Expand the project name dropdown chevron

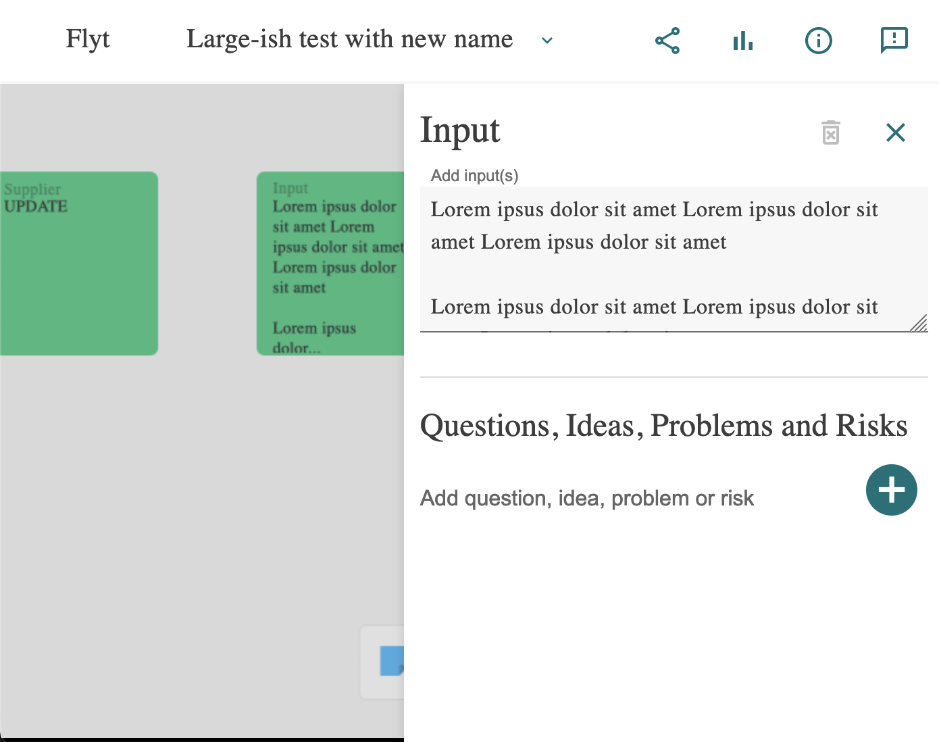tap(548, 41)
